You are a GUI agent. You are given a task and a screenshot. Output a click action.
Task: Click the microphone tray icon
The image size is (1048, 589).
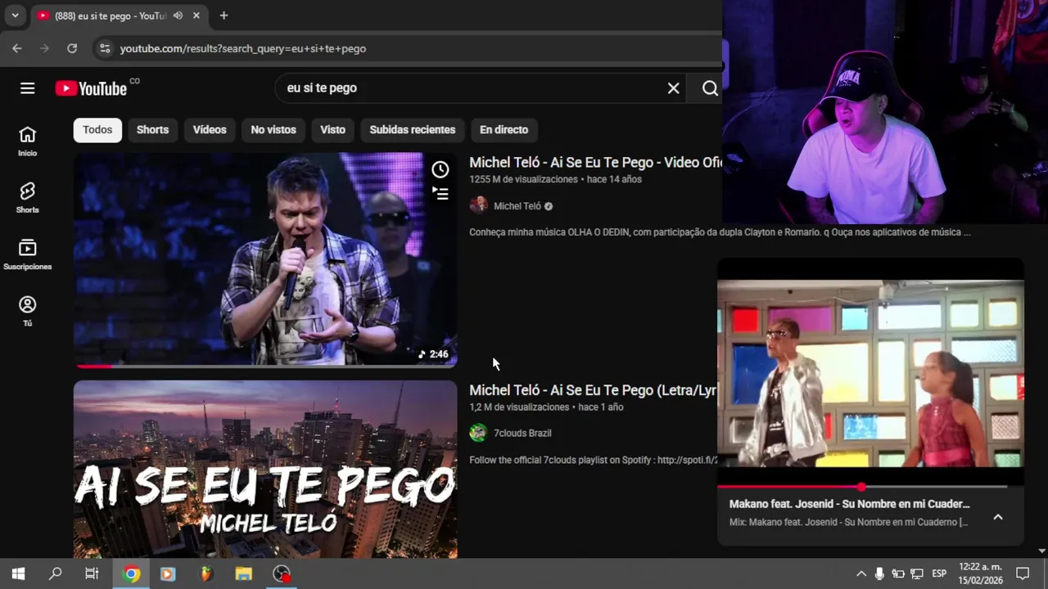coord(879,573)
